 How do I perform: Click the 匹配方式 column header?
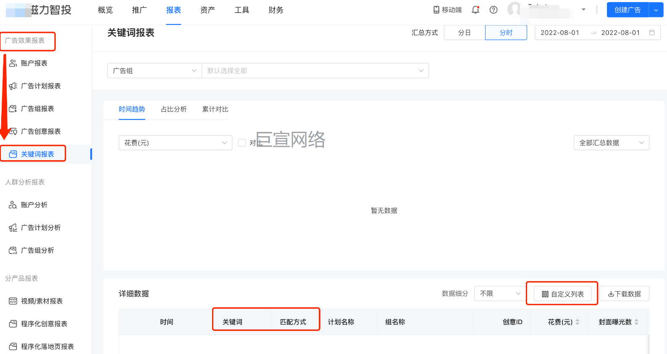293,322
